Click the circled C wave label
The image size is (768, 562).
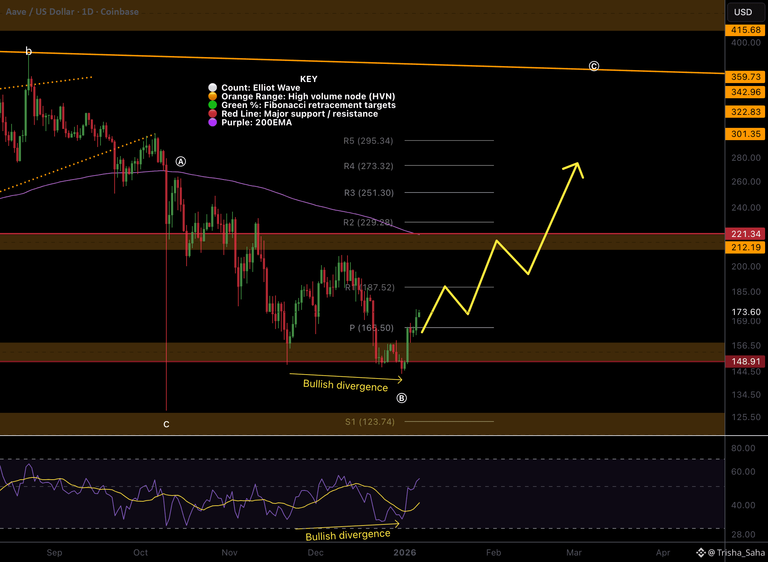(x=594, y=66)
